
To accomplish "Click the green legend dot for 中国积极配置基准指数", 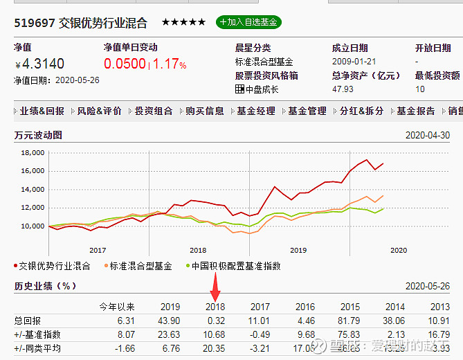I will 188,266.
